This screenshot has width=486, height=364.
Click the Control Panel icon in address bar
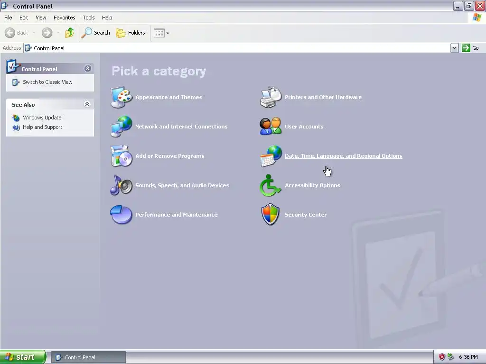coord(28,48)
